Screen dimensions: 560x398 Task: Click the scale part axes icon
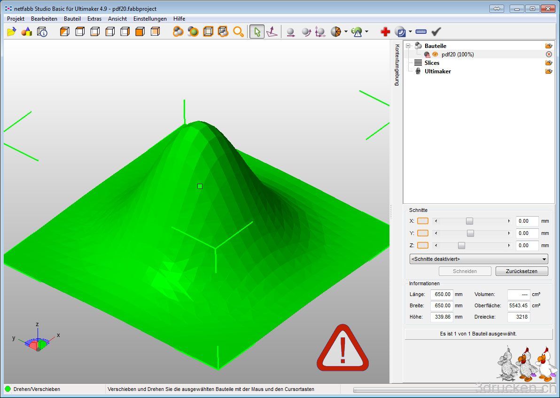320,32
